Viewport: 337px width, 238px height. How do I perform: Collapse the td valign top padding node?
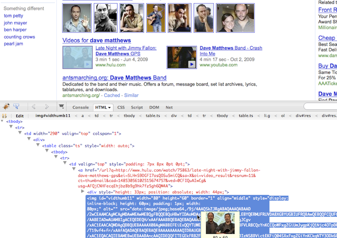coord(65,163)
